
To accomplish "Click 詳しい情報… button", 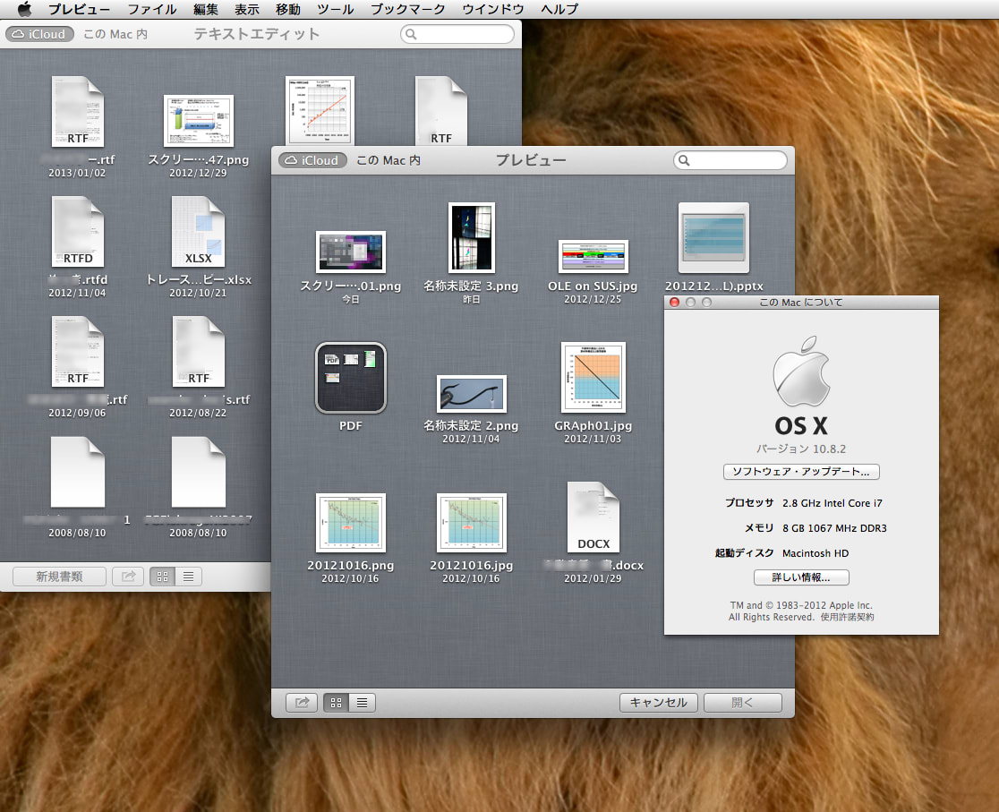I will 801,577.
